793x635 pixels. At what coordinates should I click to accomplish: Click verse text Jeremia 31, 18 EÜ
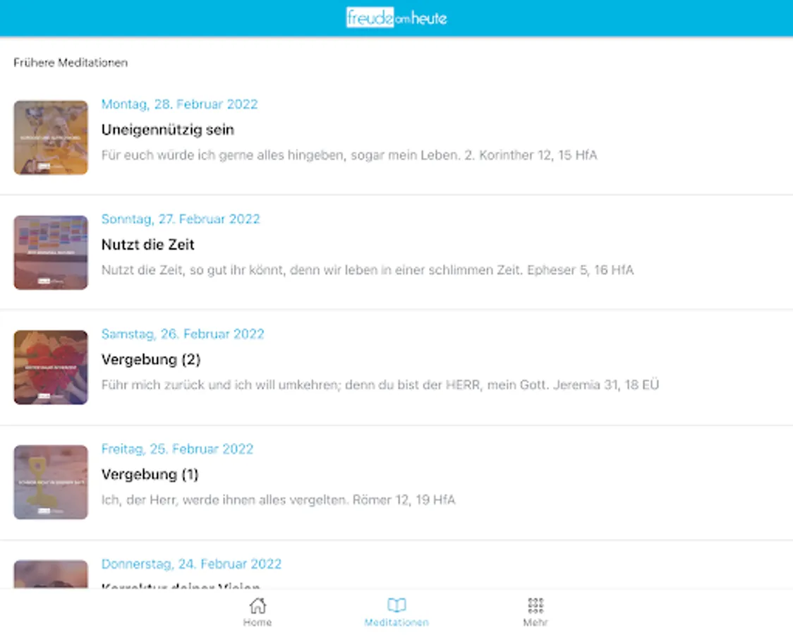point(606,385)
